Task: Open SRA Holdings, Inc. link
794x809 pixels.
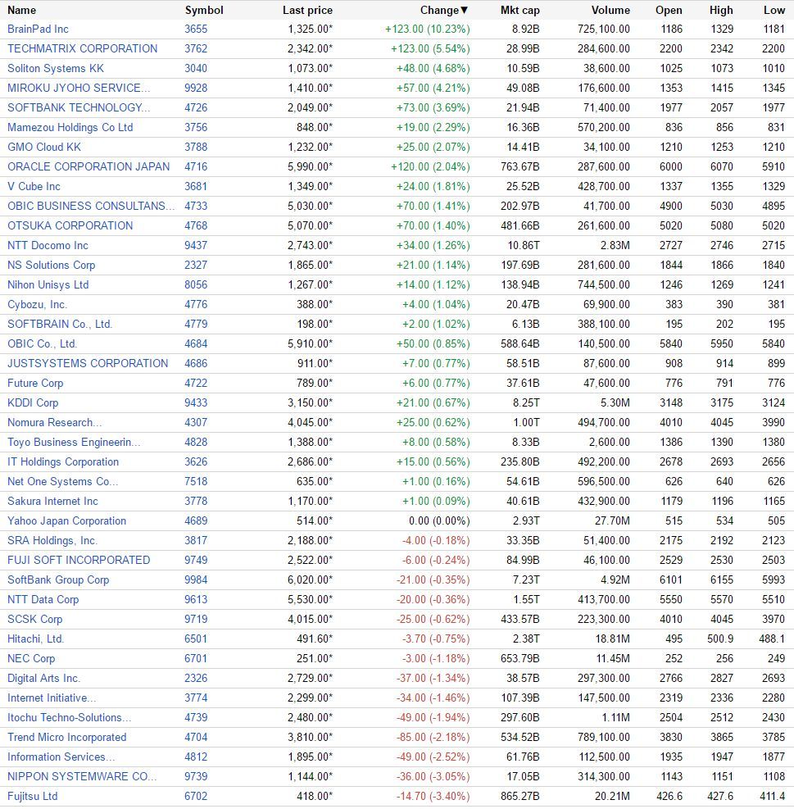Action: [x=52, y=540]
